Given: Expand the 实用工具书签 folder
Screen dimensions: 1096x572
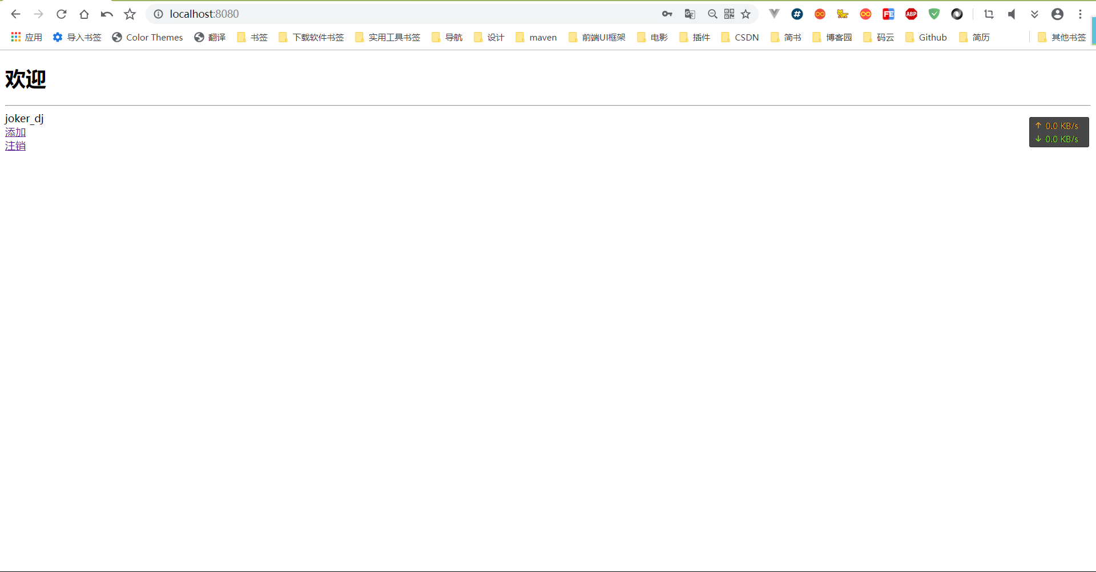Looking at the screenshot, I should (388, 37).
